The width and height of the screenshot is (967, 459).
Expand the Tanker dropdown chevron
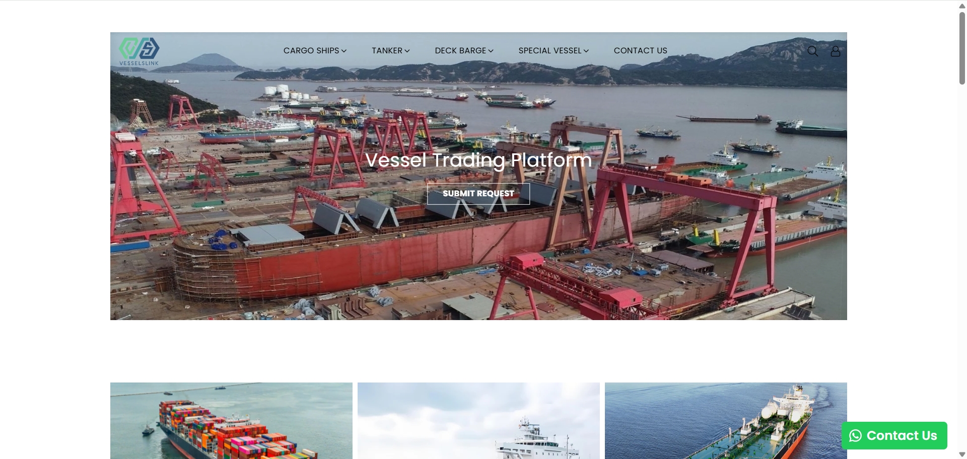(x=407, y=51)
